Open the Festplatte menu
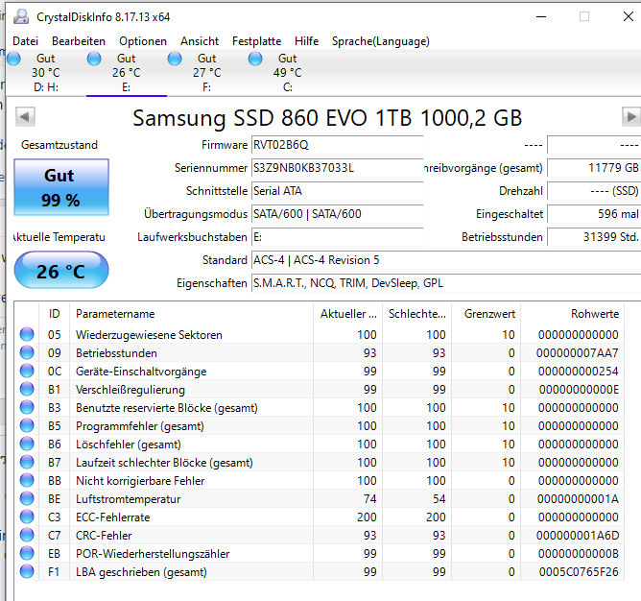This screenshot has width=641, height=601. [256, 41]
